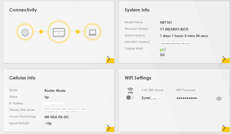This screenshot has height=134, width=231.
Task: Click the model name NR7101
Action: [x=166, y=22]
